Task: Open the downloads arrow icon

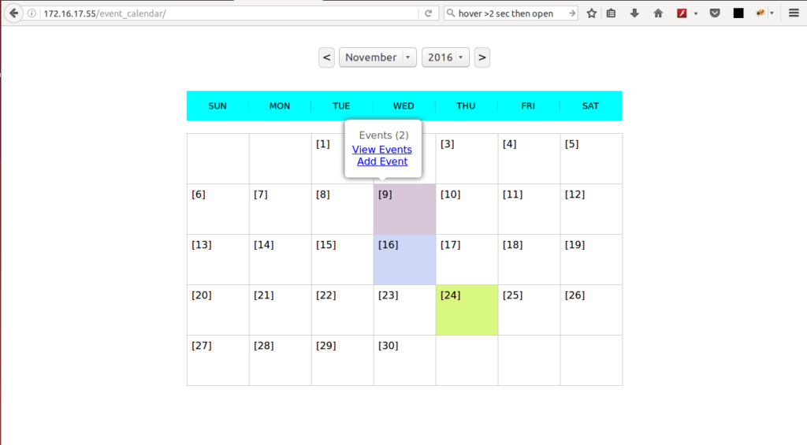Action: pyautogui.click(x=634, y=13)
